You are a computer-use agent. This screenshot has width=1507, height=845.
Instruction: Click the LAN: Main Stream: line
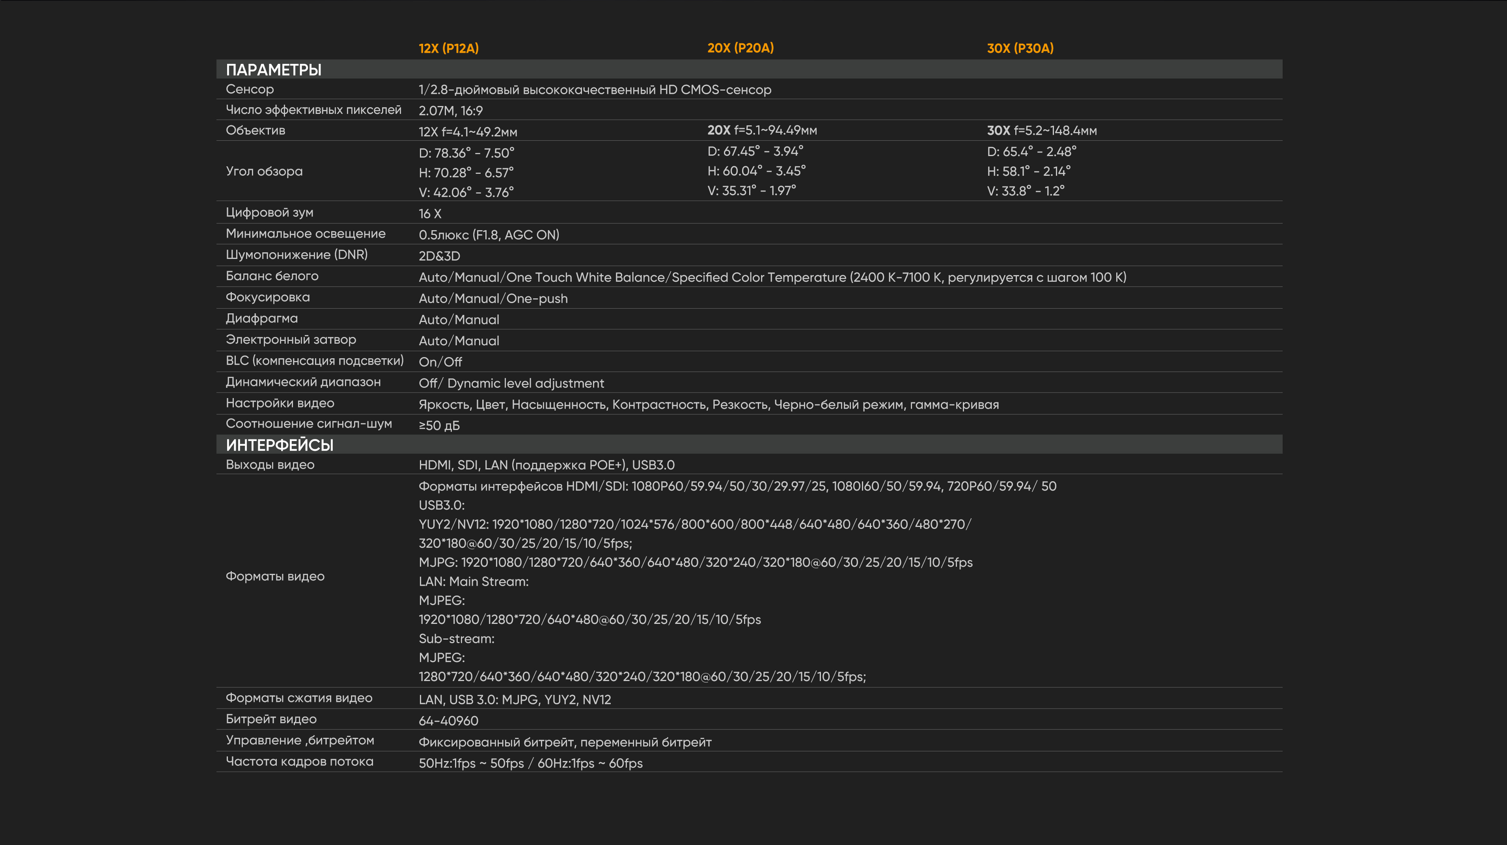click(474, 582)
